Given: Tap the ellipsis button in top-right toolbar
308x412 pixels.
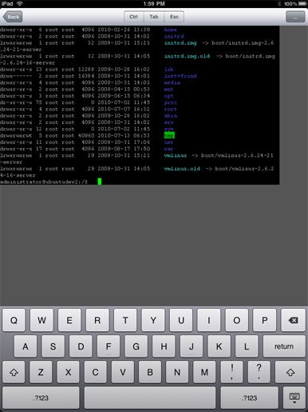Looking at the screenshot, I should [x=295, y=17].
